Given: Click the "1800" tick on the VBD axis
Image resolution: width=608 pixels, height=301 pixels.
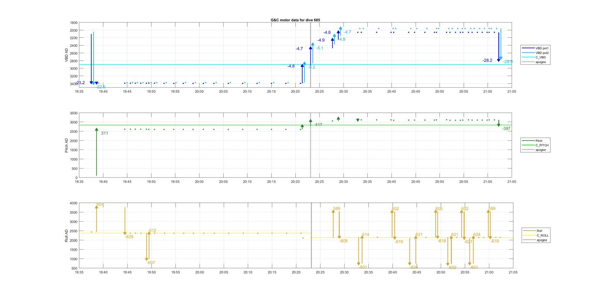Looking at the screenshot, I should (74, 23).
